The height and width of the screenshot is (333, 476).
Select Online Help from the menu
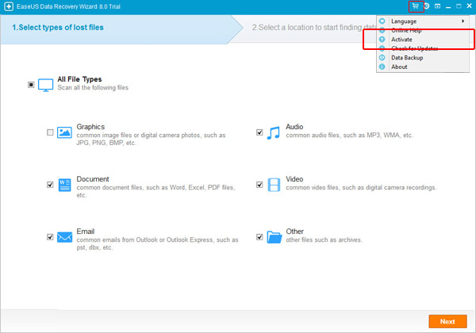pos(423,30)
